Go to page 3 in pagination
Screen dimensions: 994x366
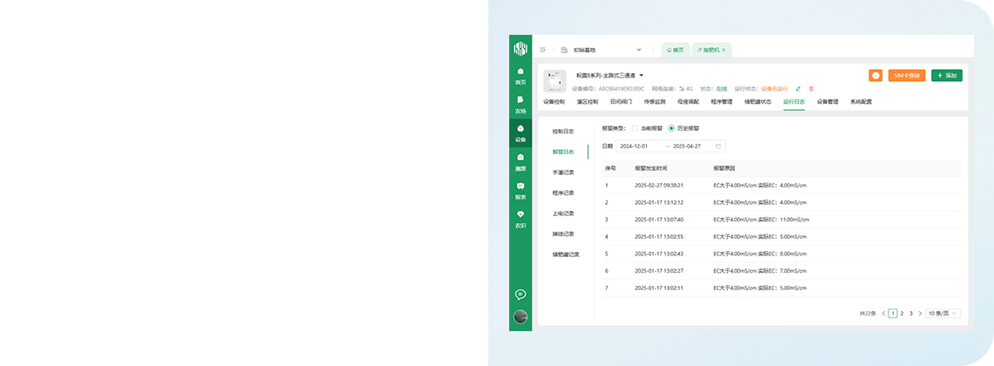click(911, 313)
